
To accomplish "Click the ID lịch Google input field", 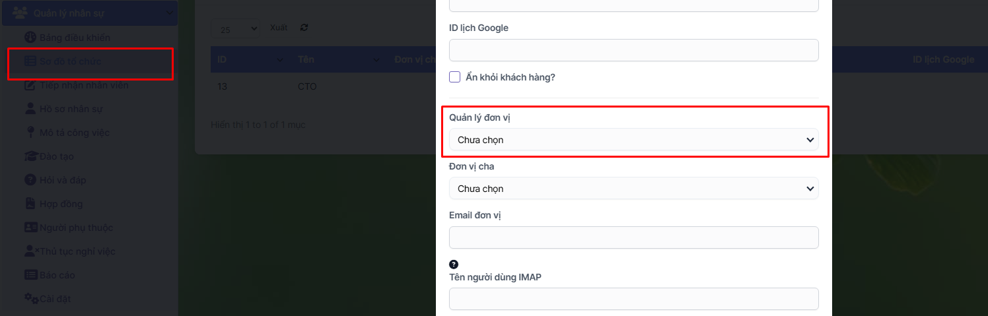I will point(633,50).
